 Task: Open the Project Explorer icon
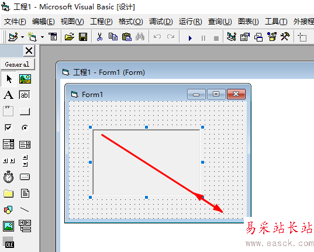pos(232,37)
